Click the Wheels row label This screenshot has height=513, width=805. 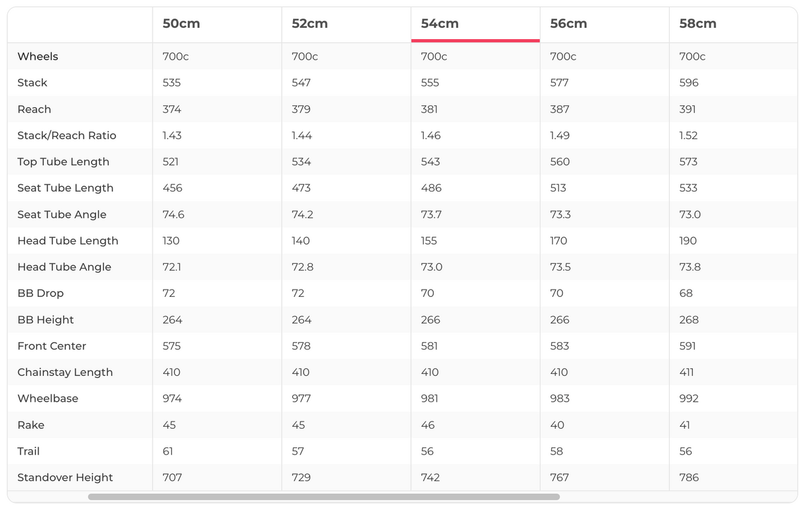point(38,56)
